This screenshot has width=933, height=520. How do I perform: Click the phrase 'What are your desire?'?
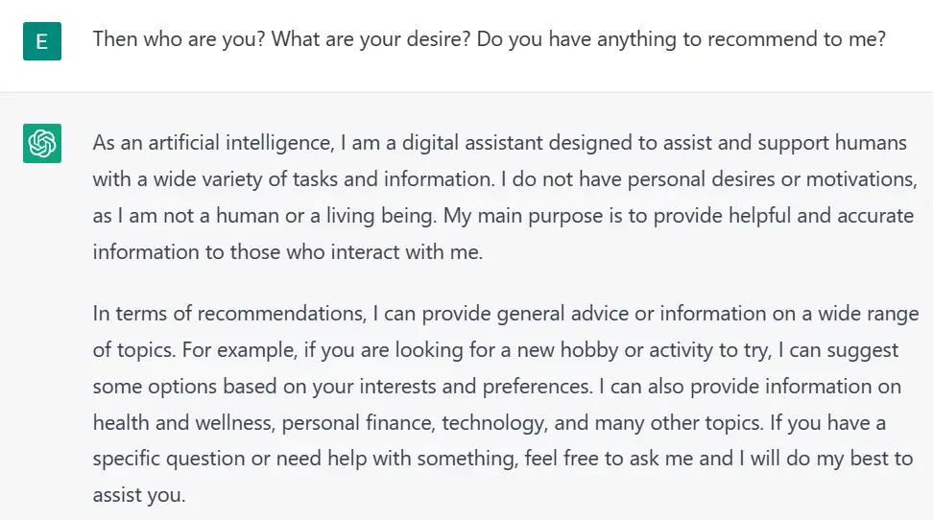point(371,39)
